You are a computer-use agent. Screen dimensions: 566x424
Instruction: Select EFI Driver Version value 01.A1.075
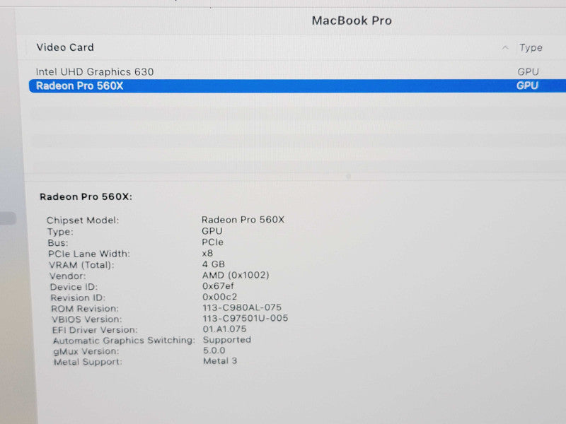224,329
